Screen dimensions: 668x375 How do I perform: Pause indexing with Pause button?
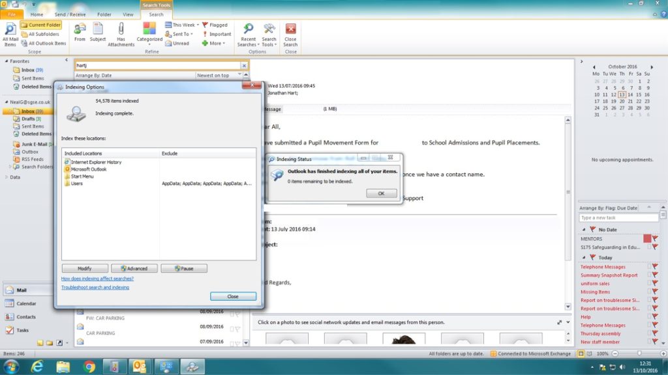pos(184,268)
